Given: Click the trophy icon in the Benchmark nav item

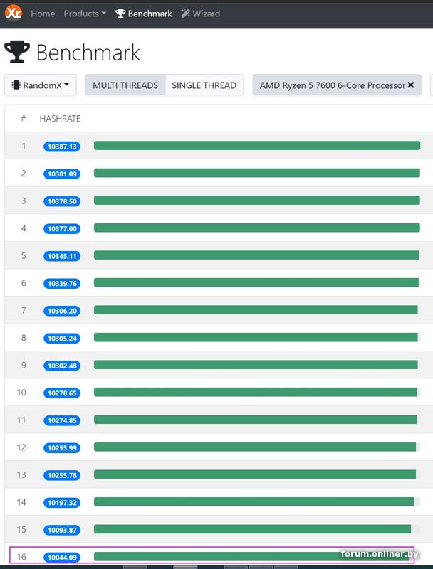Looking at the screenshot, I should point(120,14).
